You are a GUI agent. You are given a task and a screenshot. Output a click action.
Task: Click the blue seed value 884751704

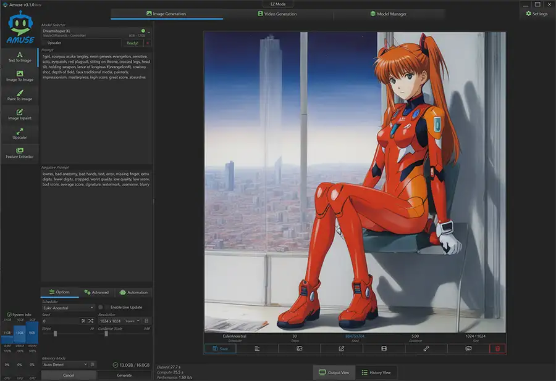pyautogui.click(x=355, y=336)
